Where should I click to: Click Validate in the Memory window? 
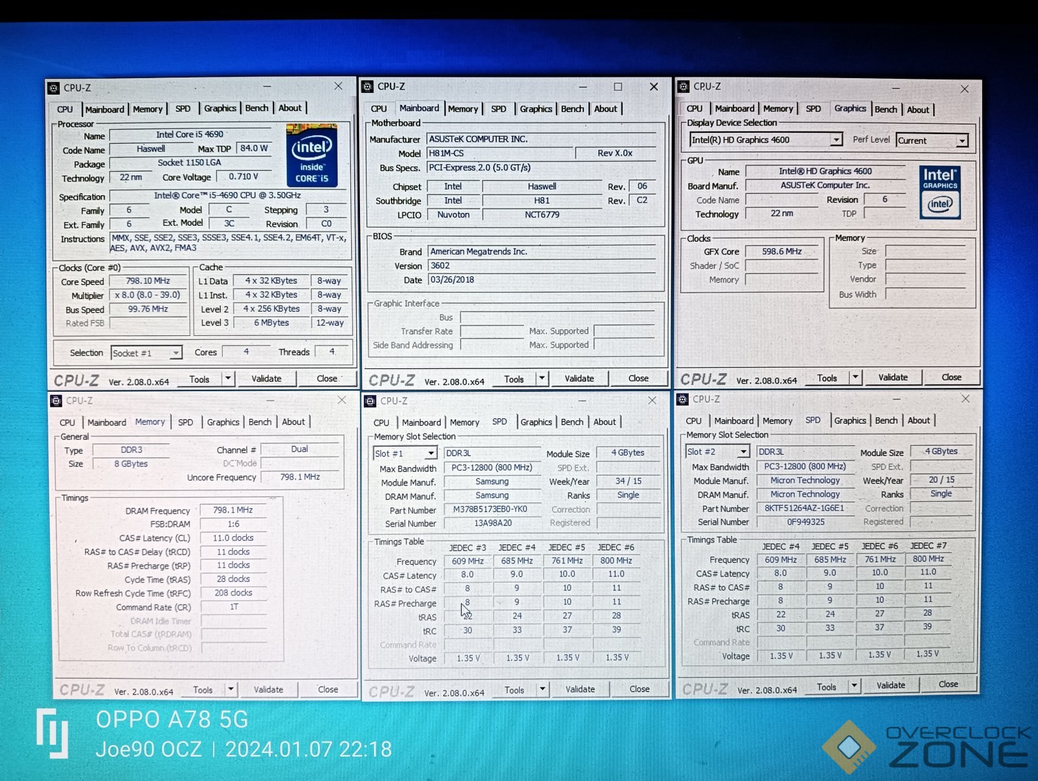point(268,689)
